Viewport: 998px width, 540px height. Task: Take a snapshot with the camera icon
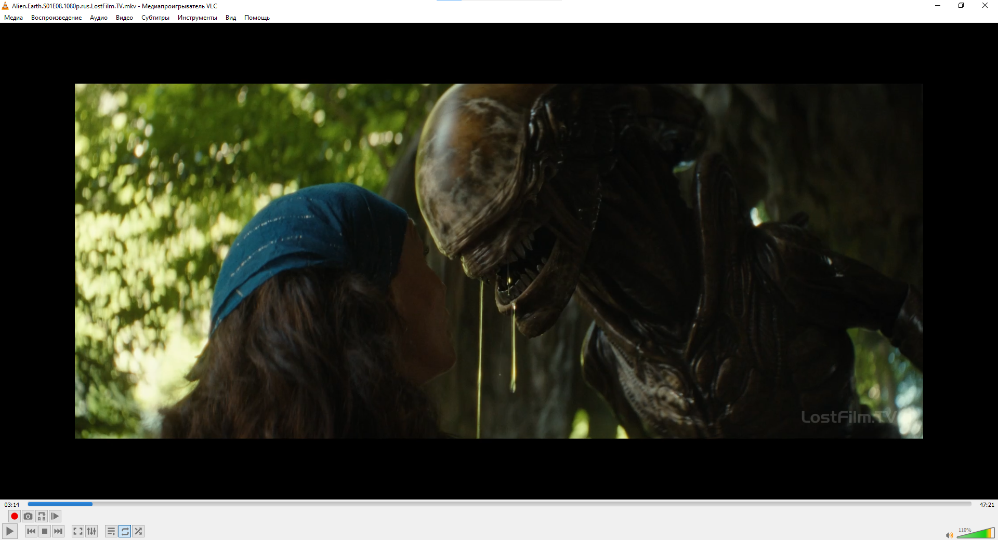click(x=28, y=516)
